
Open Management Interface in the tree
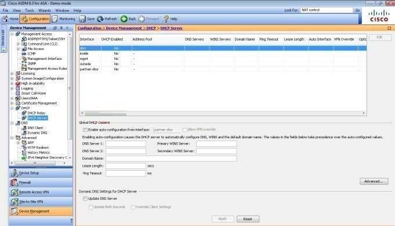[x=45, y=59]
